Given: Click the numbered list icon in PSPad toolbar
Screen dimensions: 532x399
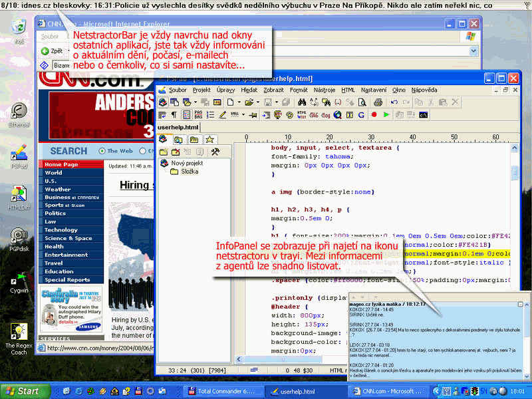Looking at the screenshot, I should [x=210, y=115].
